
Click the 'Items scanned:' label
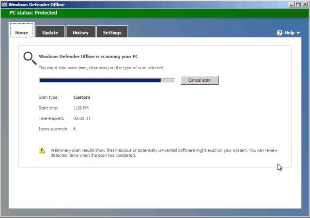click(x=53, y=129)
